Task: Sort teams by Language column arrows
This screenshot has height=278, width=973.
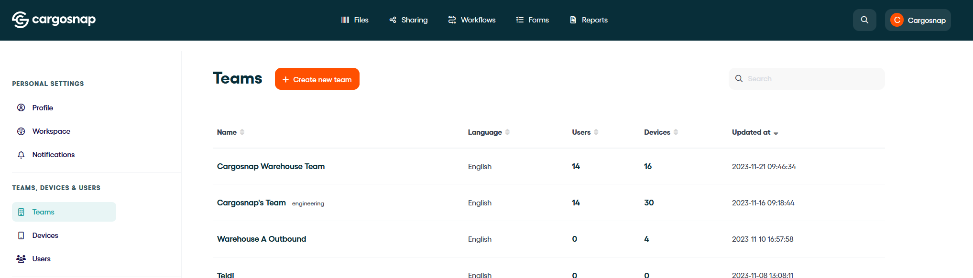Action: (507, 132)
